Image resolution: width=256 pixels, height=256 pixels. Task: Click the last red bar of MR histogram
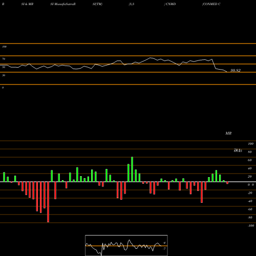[227, 183]
